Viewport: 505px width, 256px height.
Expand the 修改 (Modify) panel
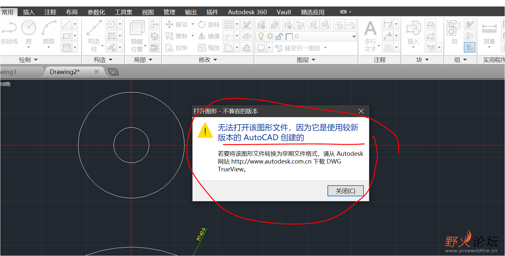208,60
